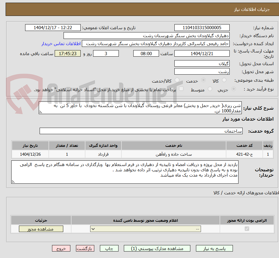
Task: Click the remaining time 17:45:23 field
Action: pyautogui.click(x=68, y=53)
